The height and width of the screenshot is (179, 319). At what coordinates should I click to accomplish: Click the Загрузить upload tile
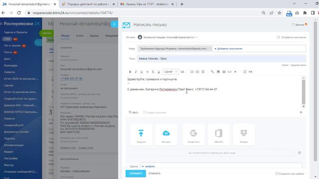pyautogui.click(x=141, y=134)
